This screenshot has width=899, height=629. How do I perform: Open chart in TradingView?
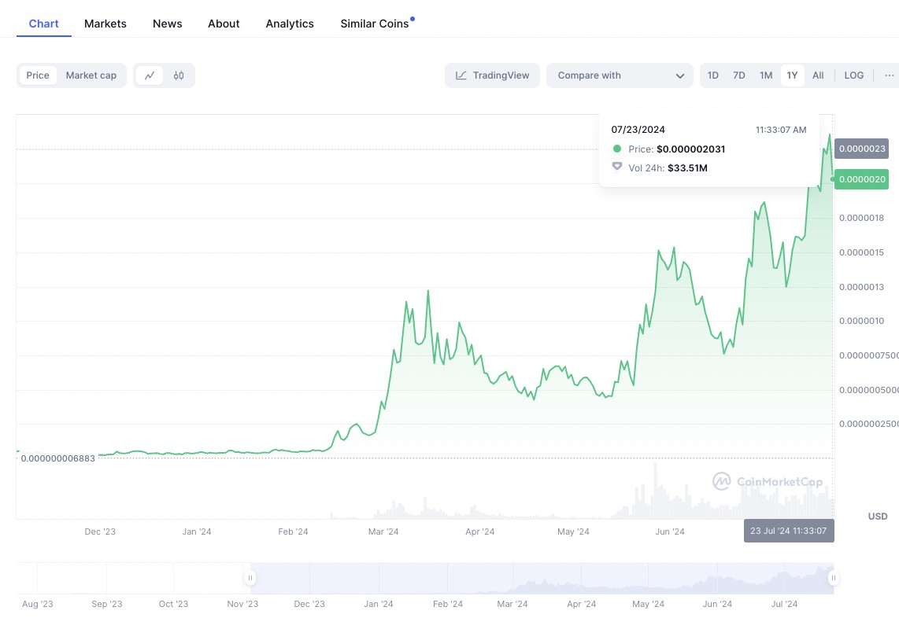[x=492, y=75]
